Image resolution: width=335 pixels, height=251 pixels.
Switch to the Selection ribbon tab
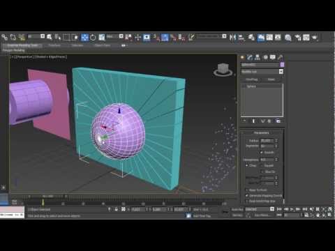(77, 45)
